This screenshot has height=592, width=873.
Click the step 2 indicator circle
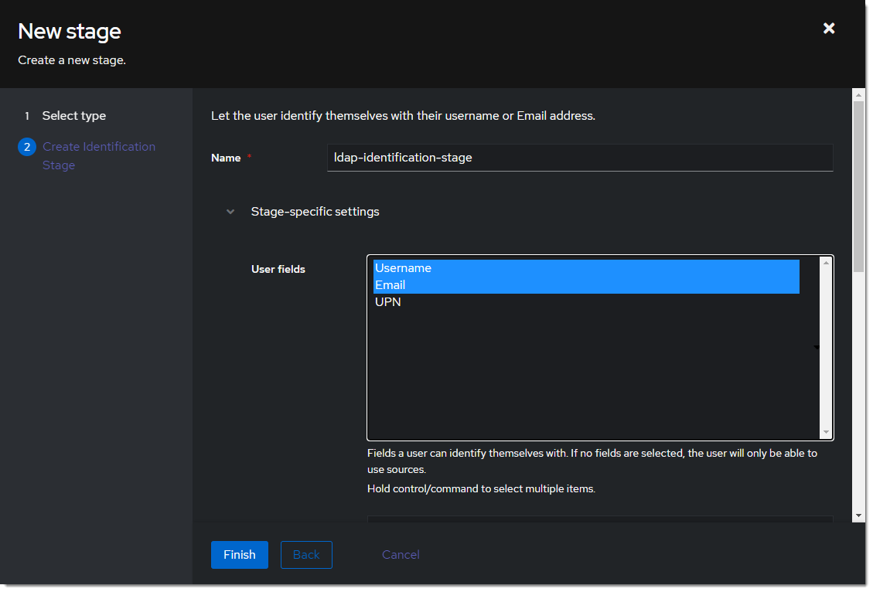coord(26,146)
